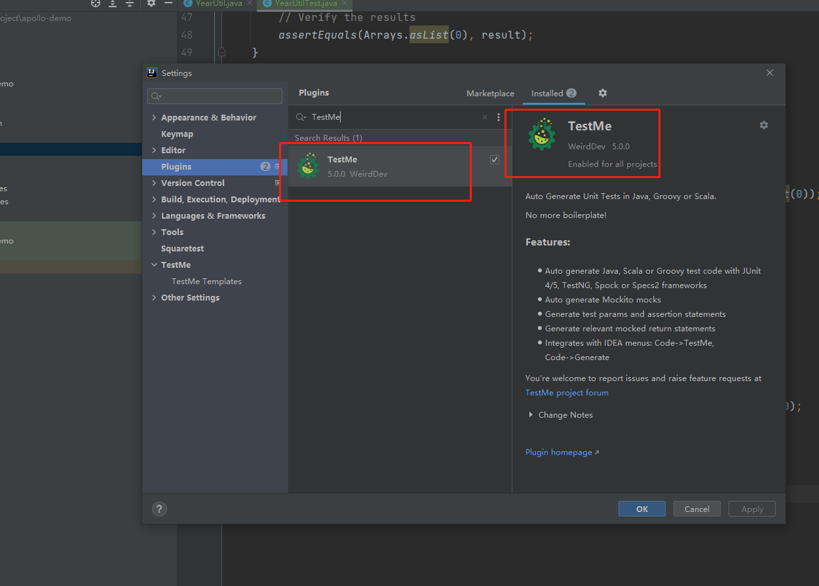Image resolution: width=819 pixels, height=586 pixels.
Task: Select the TestMe plugin in search results
Action: [x=400, y=166]
